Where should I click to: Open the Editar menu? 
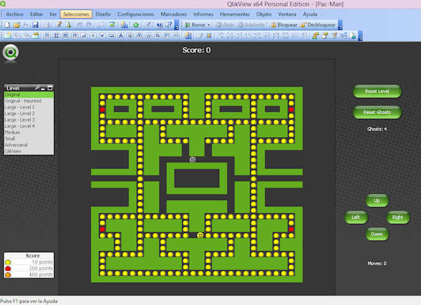[37, 14]
